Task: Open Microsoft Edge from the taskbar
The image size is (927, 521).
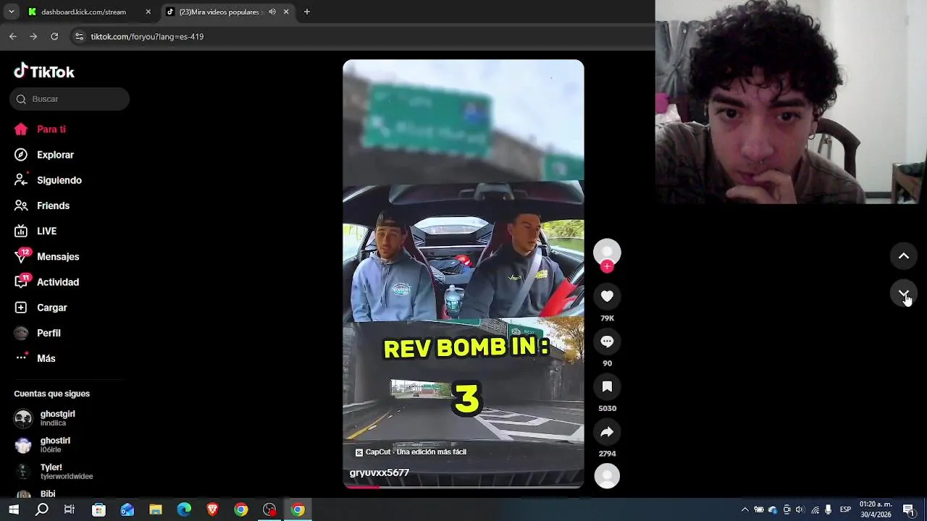Action: click(x=184, y=509)
